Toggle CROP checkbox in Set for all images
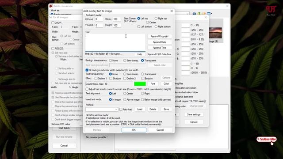 point(53,23)
